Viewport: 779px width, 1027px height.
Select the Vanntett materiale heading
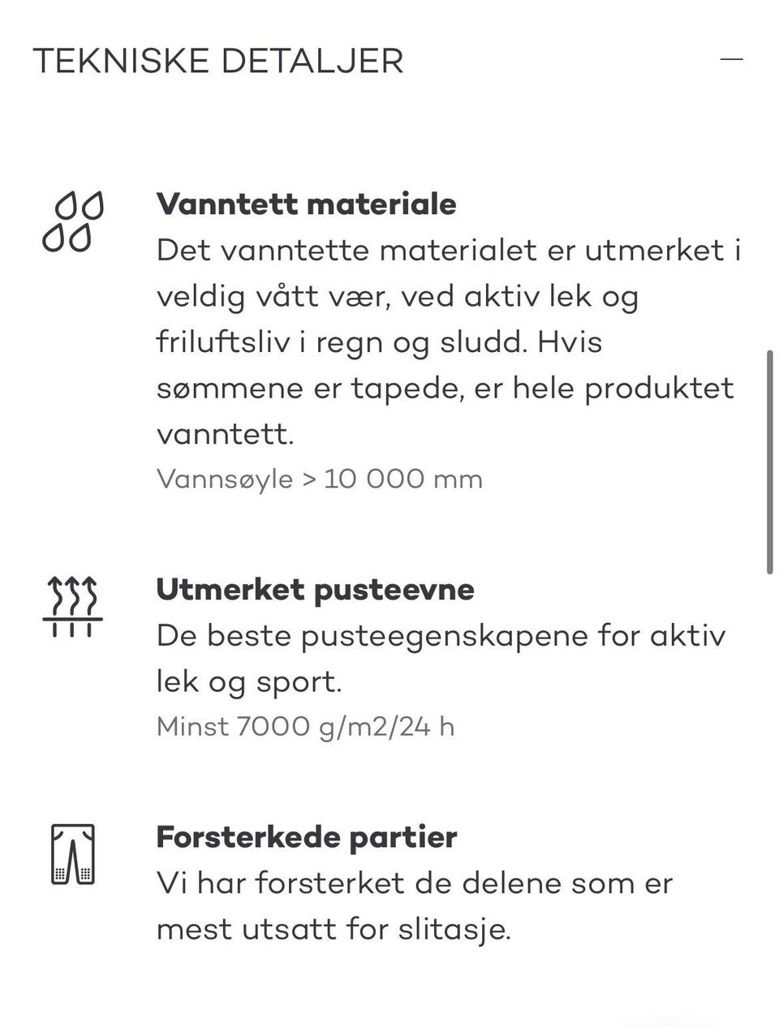coord(306,204)
